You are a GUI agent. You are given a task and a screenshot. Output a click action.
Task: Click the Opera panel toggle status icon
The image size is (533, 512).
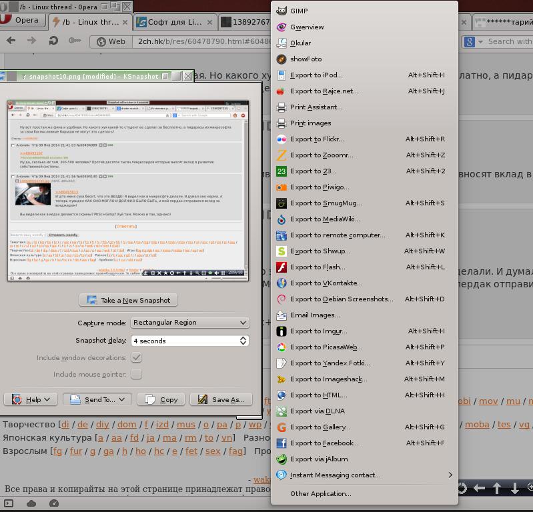coord(9,503)
